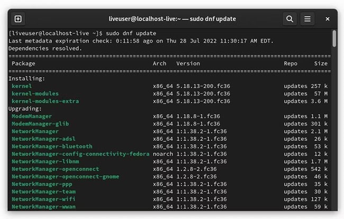
Task: Click the 'ModemManager-glib' package name
Action: (40, 124)
